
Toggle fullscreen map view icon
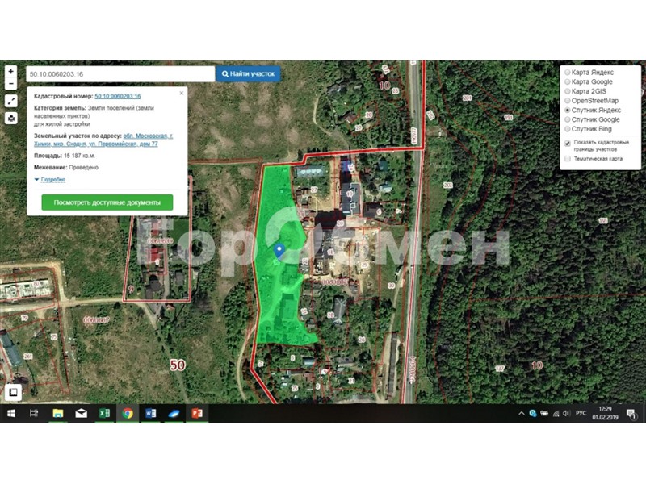pos(11,101)
